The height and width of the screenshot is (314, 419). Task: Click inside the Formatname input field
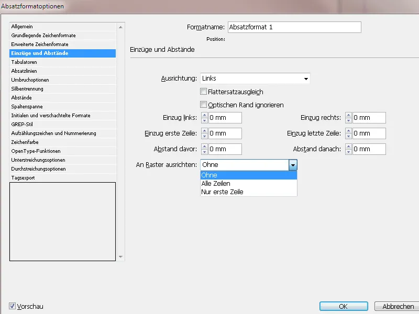click(x=293, y=27)
